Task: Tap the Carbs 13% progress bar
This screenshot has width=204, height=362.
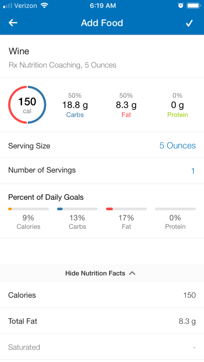Action: click(78, 209)
